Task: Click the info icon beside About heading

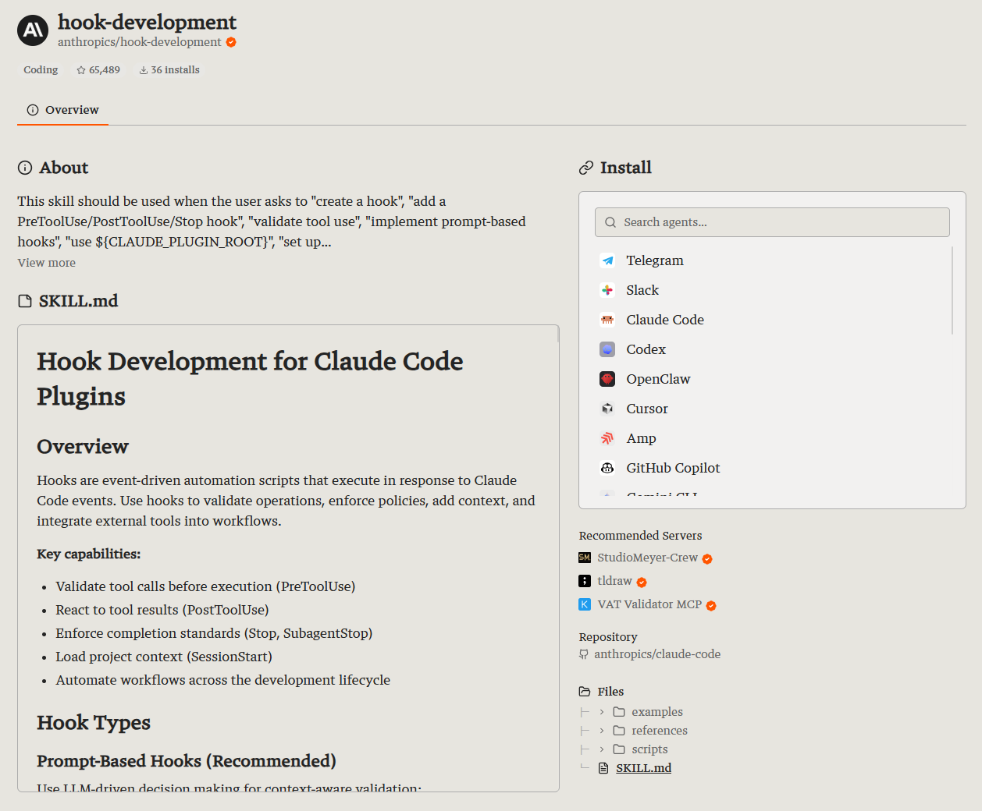Action: [x=25, y=168]
